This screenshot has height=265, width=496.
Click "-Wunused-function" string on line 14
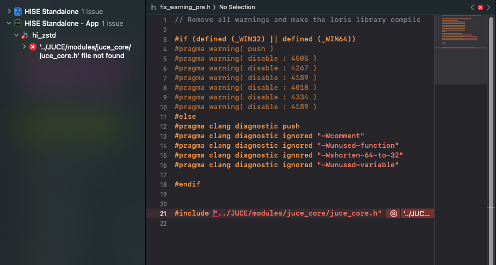[358, 146]
